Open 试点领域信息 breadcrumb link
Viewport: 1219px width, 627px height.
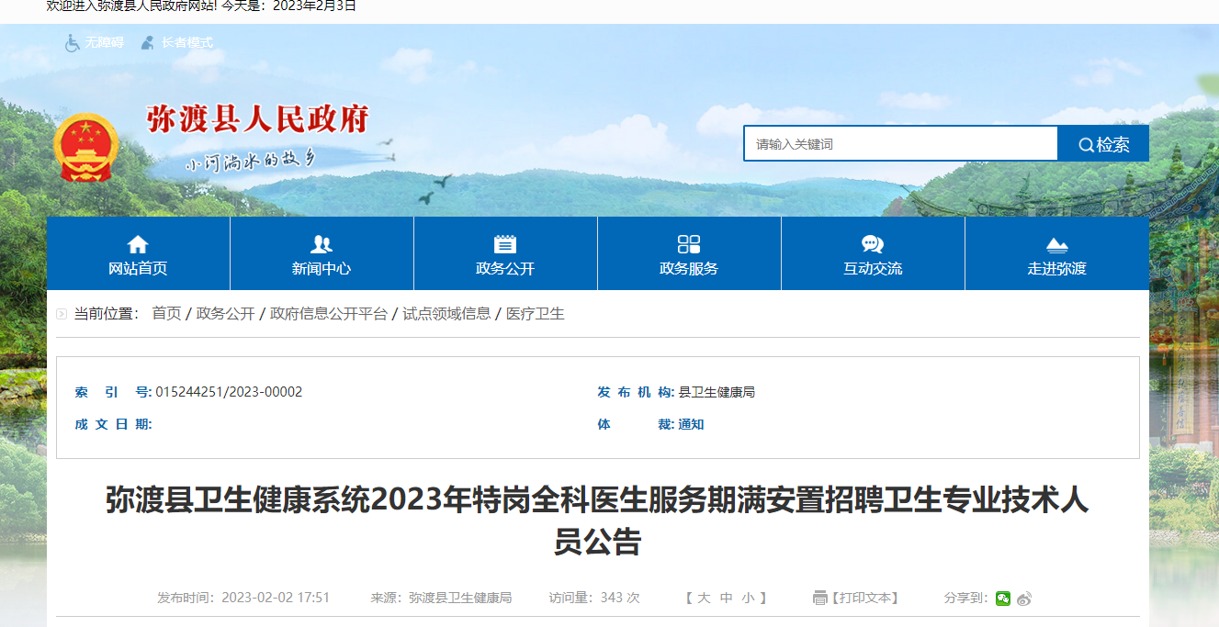tap(446, 314)
